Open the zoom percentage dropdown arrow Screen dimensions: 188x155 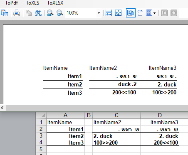99,13
